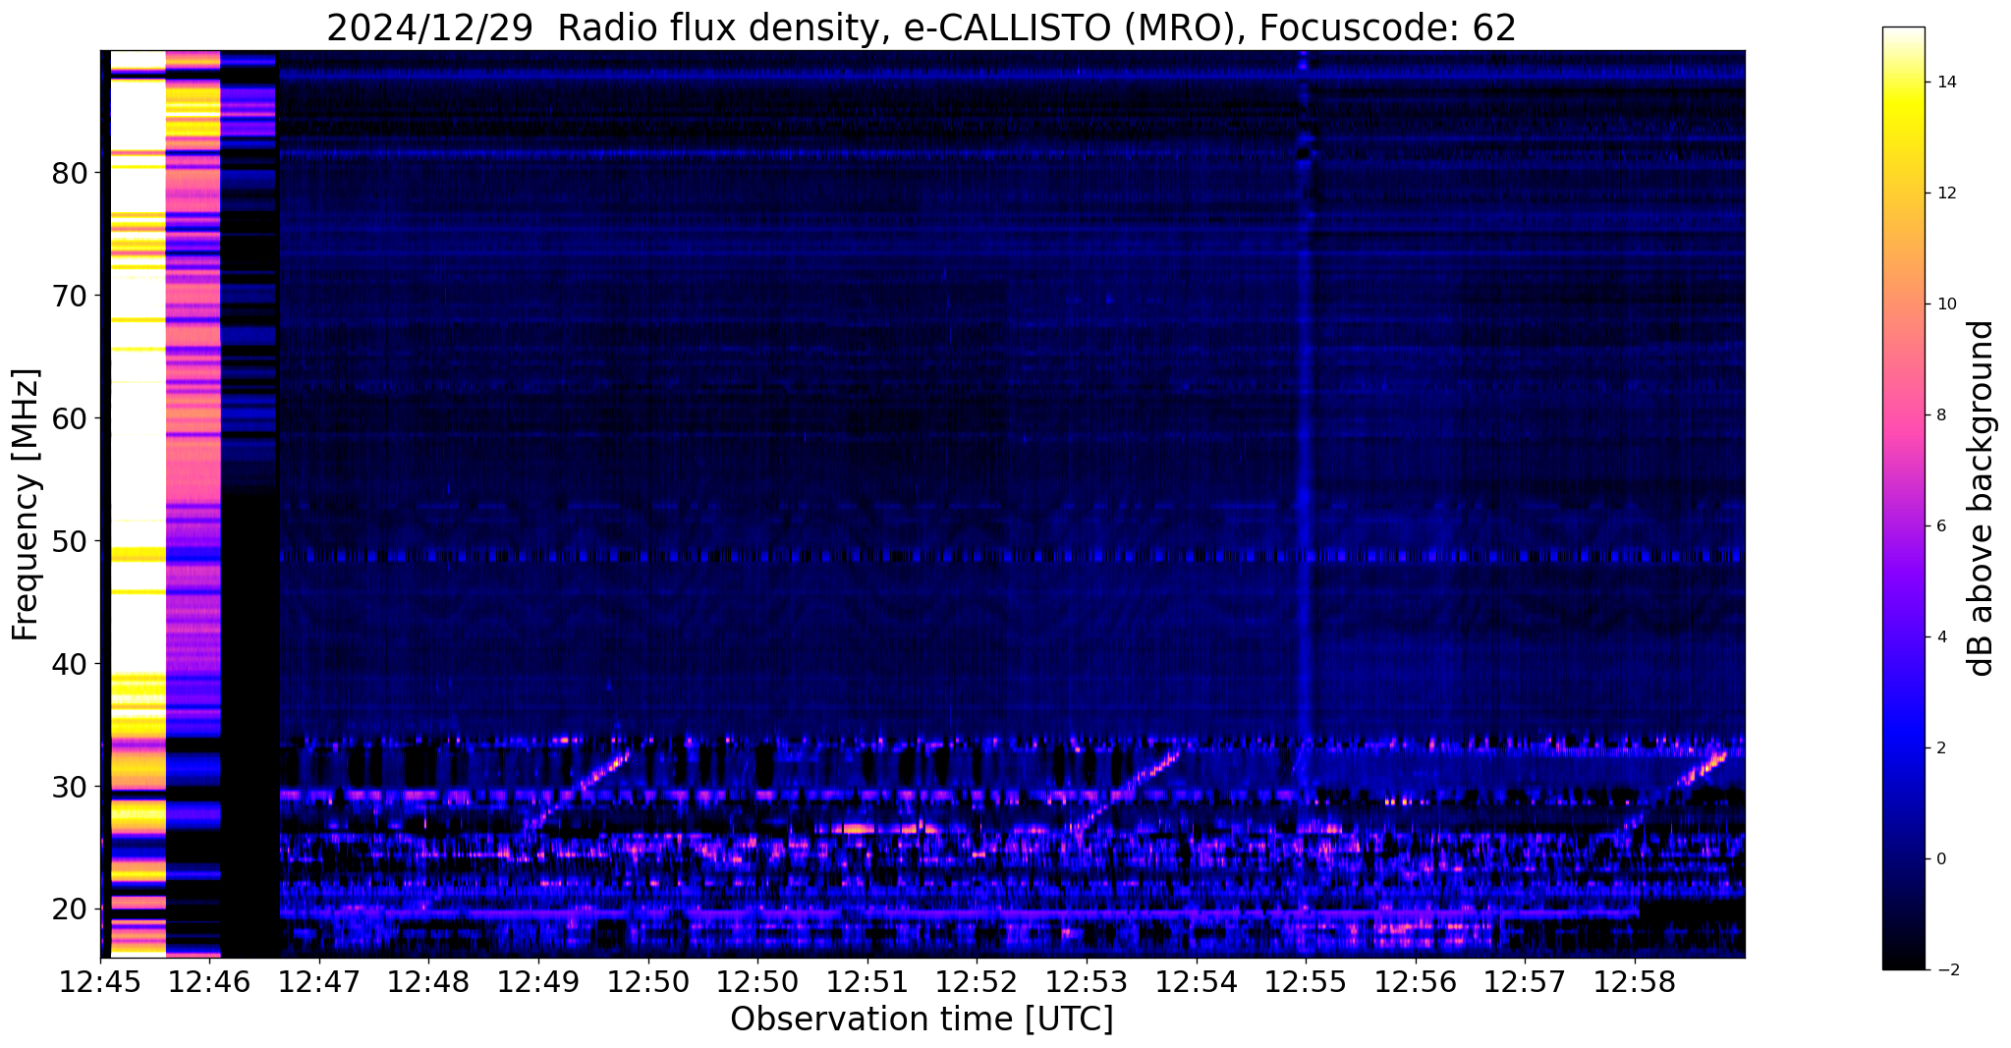2011x1048 pixels.
Task: Click the 'Observation time [UTC]' x-axis label
Action: coord(922,1020)
